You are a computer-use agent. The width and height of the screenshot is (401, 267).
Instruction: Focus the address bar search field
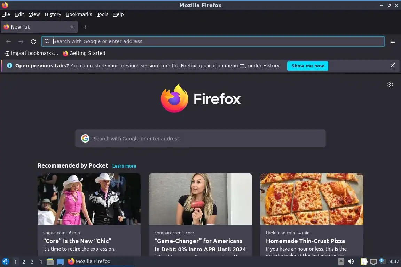pos(213,41)
